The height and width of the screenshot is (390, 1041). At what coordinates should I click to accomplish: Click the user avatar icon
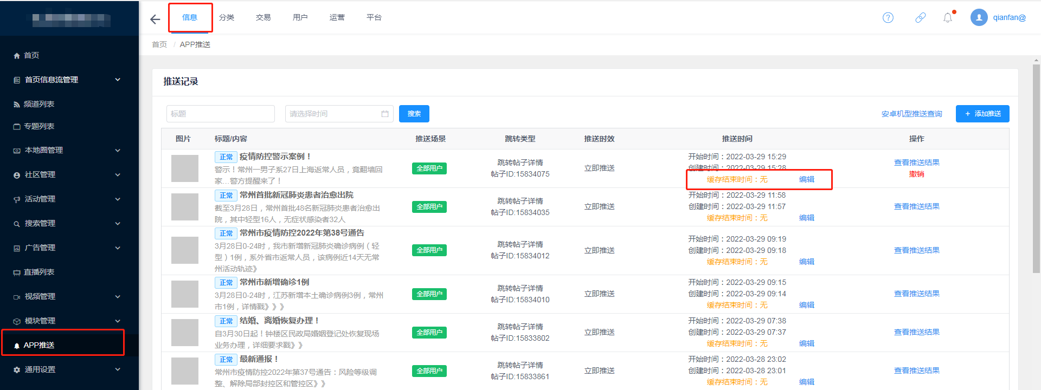pyautogui.click(x=979, y=18)
